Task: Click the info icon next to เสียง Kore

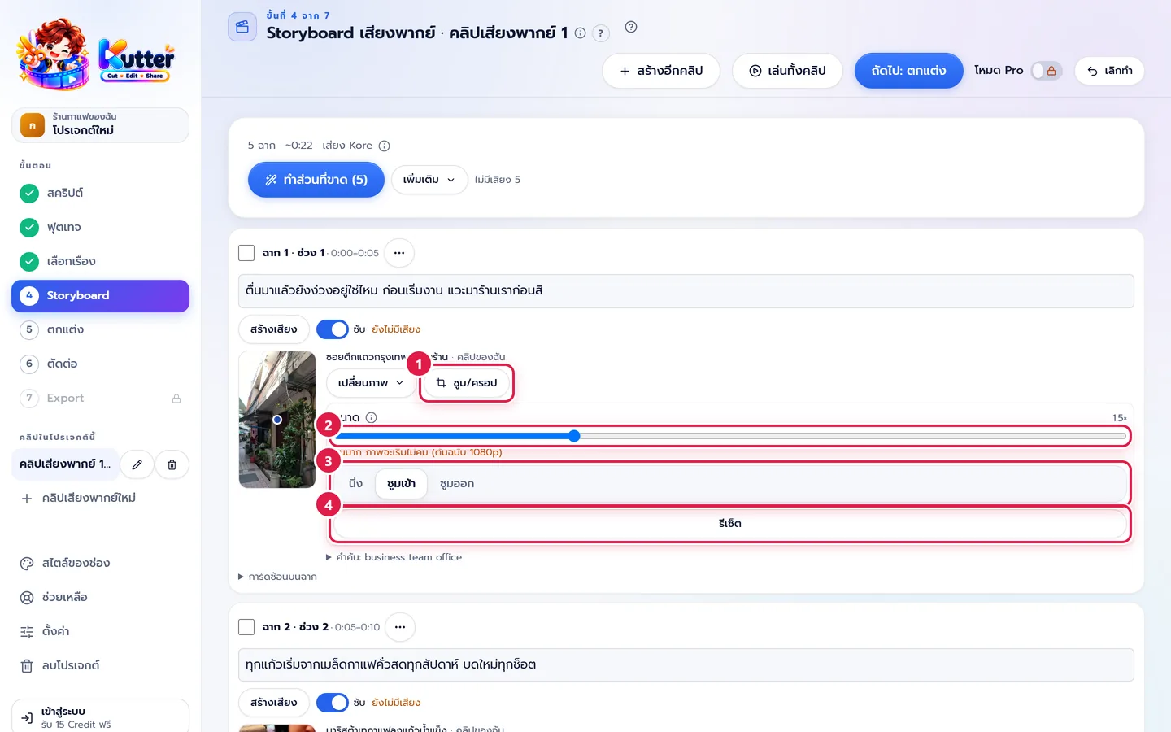Action: (x=385, y=146)
